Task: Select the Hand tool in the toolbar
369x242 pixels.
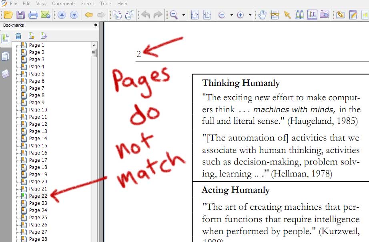Action: [262, 15]
